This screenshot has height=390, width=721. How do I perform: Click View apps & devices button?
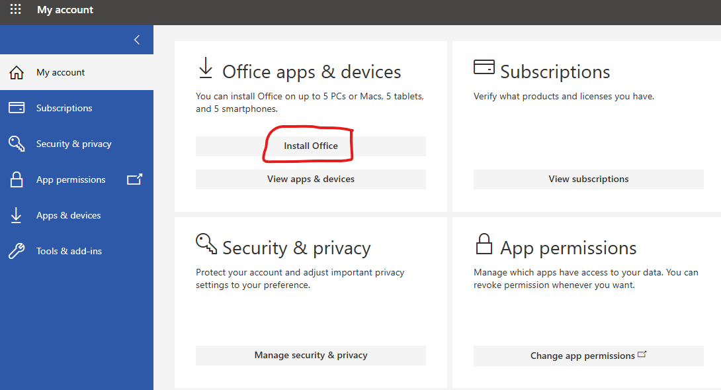point(311,179)
